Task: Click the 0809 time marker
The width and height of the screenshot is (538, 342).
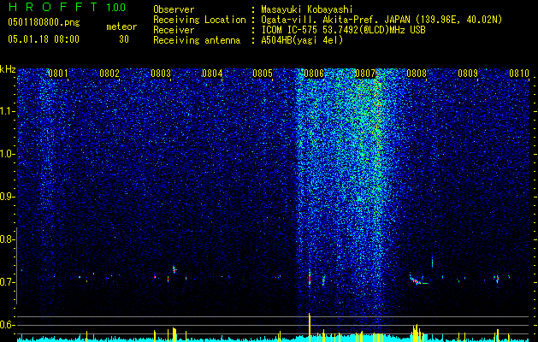Action: click(x=468, y=74)
